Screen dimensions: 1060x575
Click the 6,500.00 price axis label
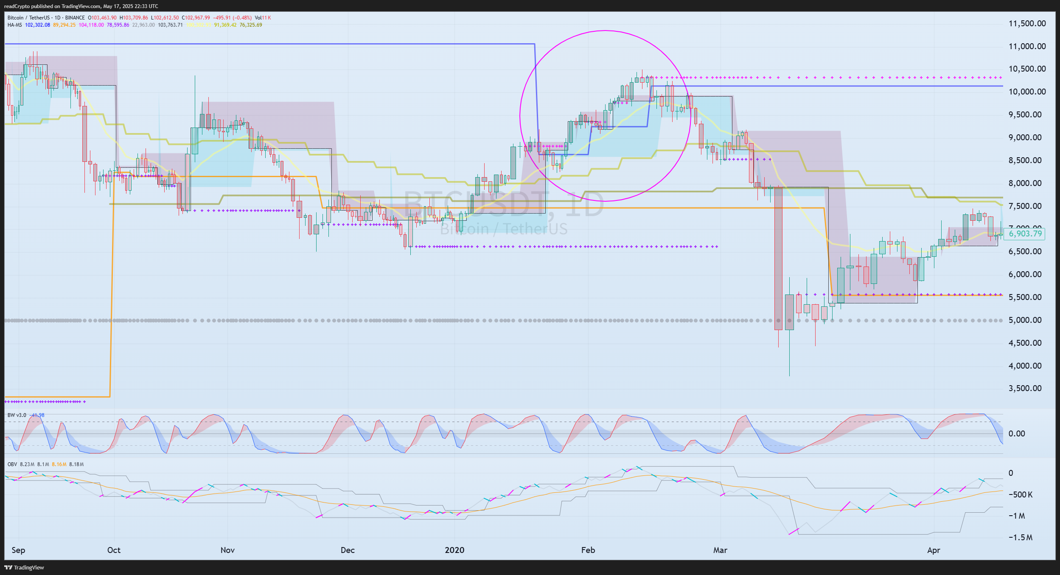pos(1025,252)
